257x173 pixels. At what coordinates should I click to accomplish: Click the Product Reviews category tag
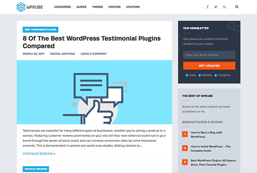tap(36, 169)
